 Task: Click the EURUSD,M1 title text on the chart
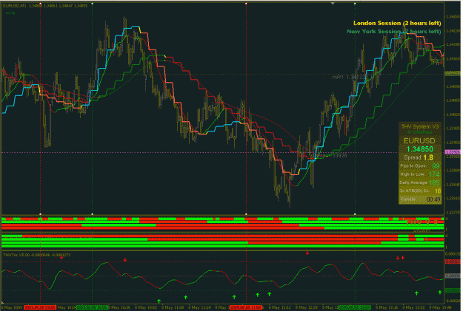click(15, 6)
